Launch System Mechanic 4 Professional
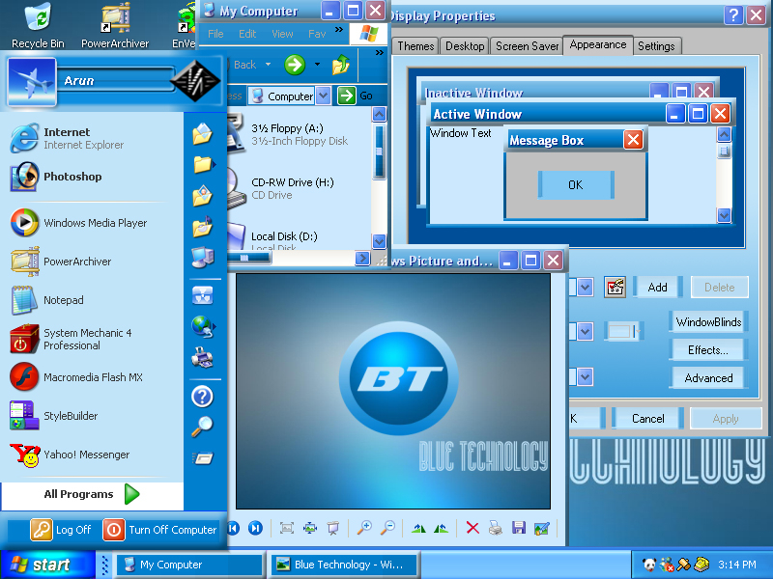 91,339
